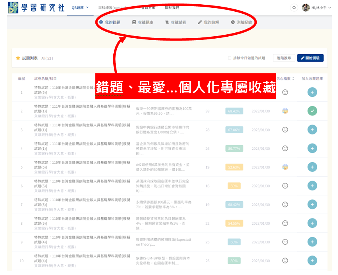Click the 學習研究社 site logo
338x275 pixels.
pyautogui.click(x=36, y=8)
